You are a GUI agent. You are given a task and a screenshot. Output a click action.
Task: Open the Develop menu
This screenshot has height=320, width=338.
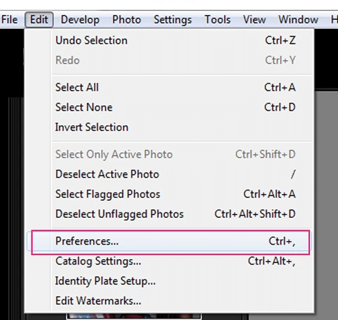click(x=80, y=20)
